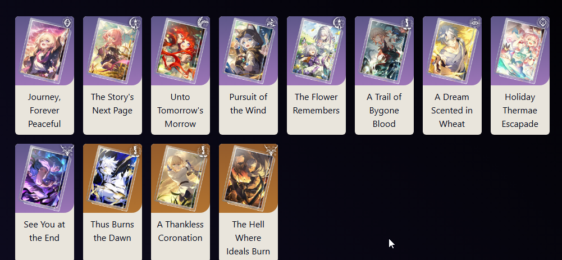Select the Holiday Thermae Escapade card image
The width and height of the screenshot is (562, 260).
tap(520, 51)
